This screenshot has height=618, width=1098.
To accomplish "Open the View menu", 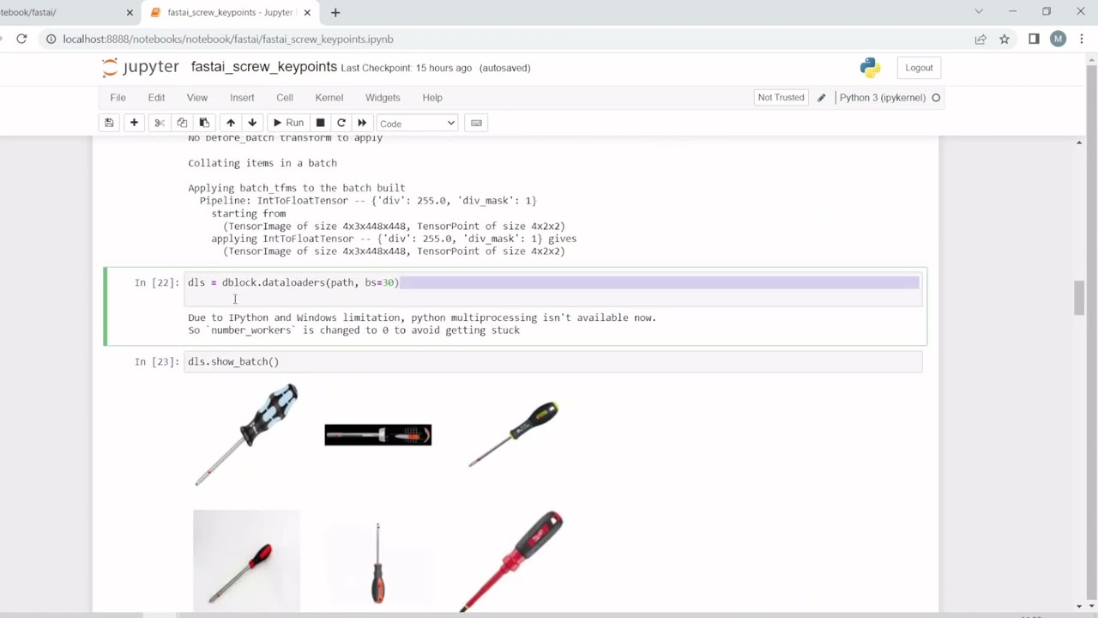I will [x=197, y=98].
